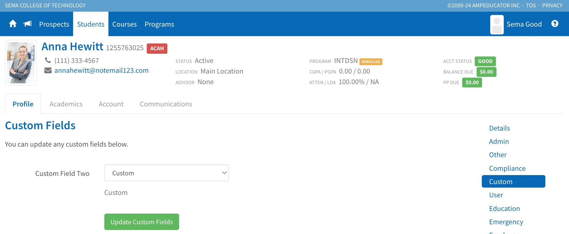Select the Custom section in sidebar
This screenshot has height=234, width=569.
click(x=514, y=181)
